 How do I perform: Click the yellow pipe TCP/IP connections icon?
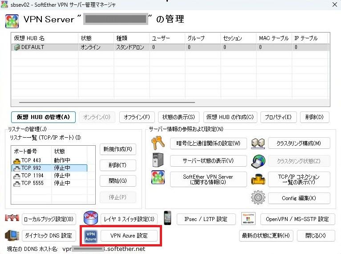pos(258,180)
